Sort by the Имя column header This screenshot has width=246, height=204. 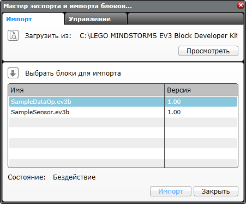pyautogui.click(x=86, y=90)
